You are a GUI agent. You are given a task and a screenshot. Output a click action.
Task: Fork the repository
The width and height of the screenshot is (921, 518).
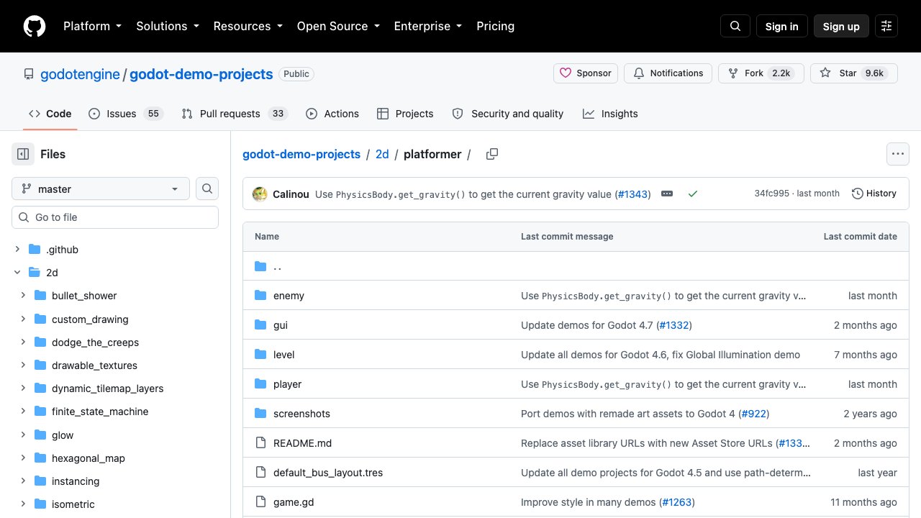(x=761, y=73)
